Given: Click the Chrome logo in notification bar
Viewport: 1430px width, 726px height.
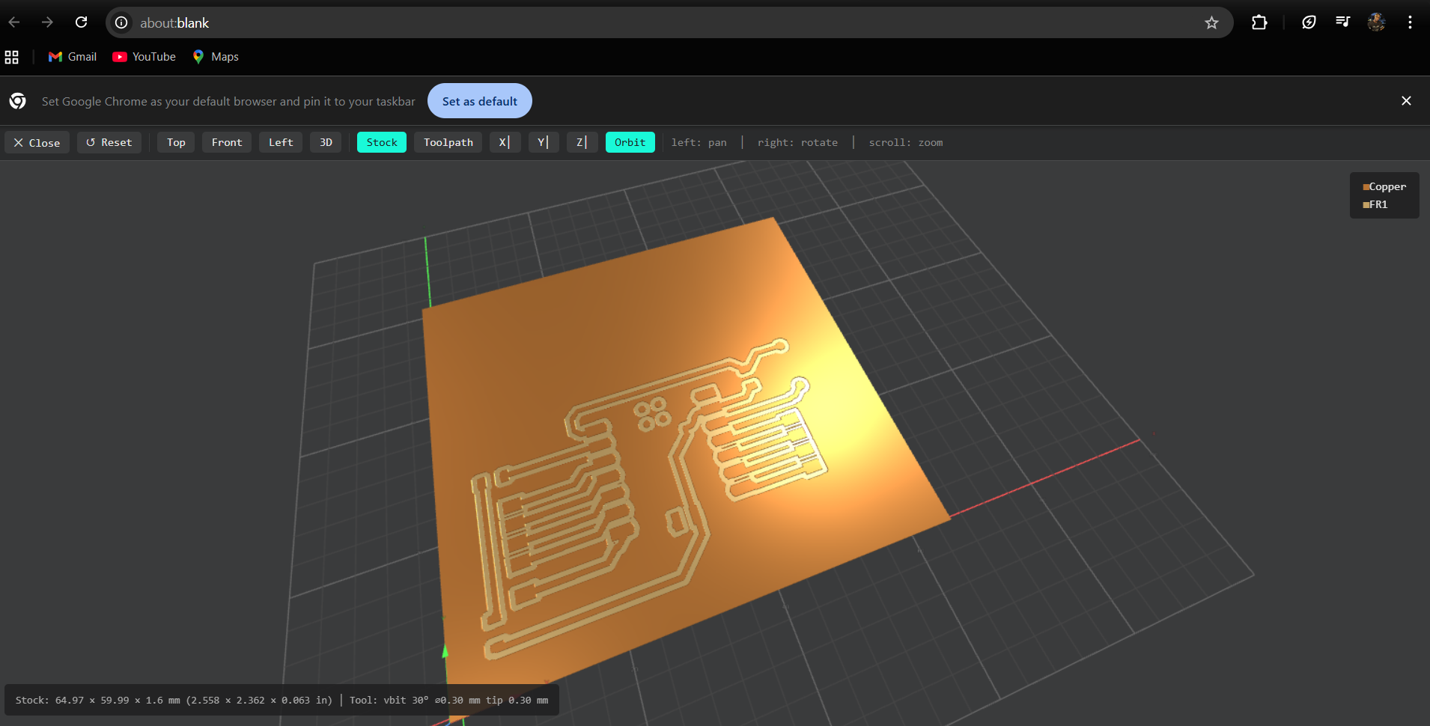Looking at the screenshot, I should (x=18, y=101).
